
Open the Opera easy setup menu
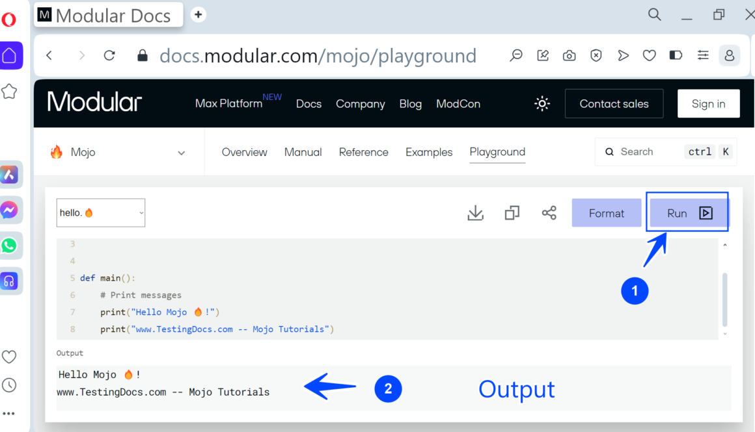pos(703,56)
